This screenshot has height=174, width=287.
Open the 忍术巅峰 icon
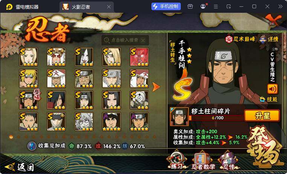pyautogui.click(x=240, y=39)
